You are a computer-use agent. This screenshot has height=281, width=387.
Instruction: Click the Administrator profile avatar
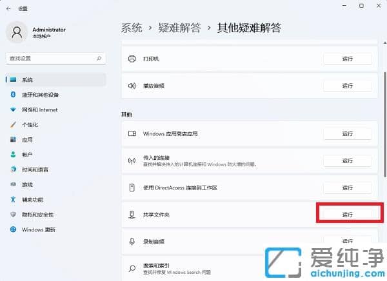[x=16, y=32]
